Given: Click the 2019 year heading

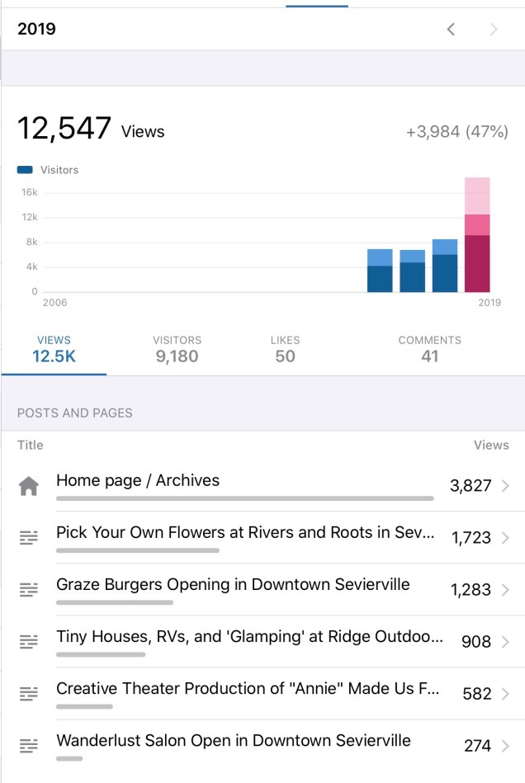Looking at the screenshot, I should pyautogui.click(x=37, y=30).
